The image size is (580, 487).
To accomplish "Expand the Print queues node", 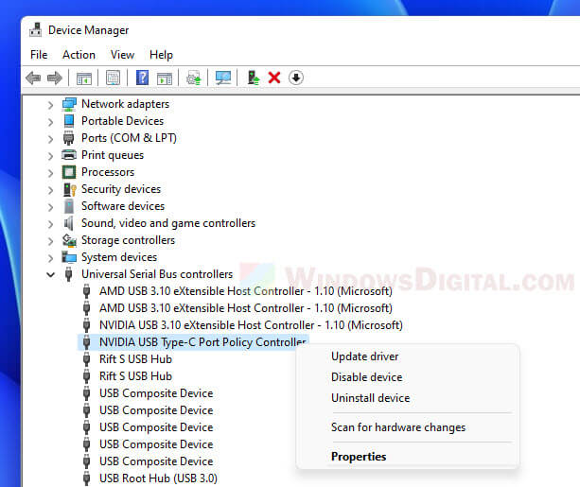I will point(51,156).
